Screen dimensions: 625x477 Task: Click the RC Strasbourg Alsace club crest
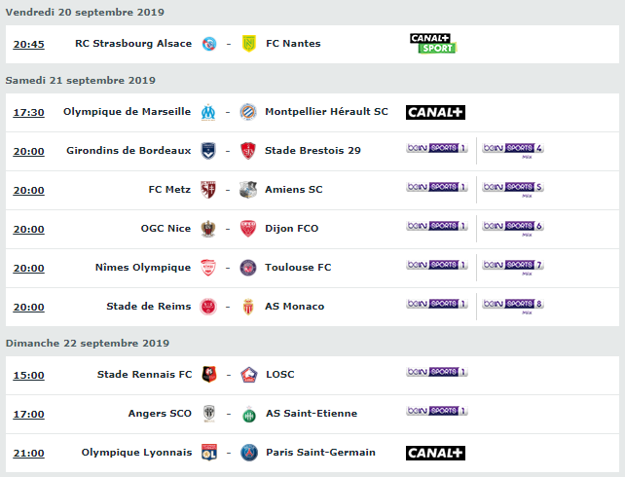click(209, 44)
